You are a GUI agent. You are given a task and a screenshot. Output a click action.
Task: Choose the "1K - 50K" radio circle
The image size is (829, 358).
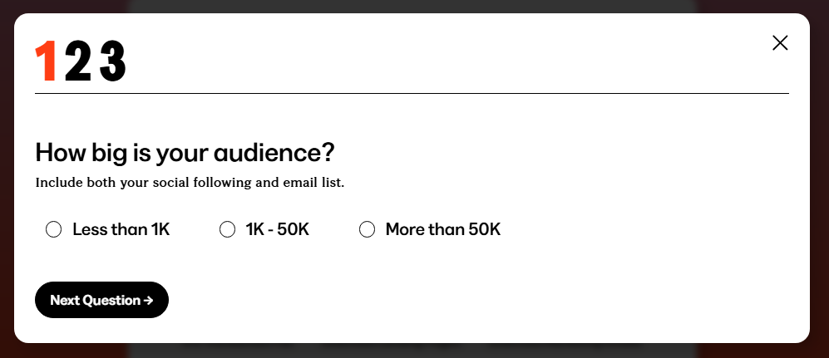click(227, 230)
